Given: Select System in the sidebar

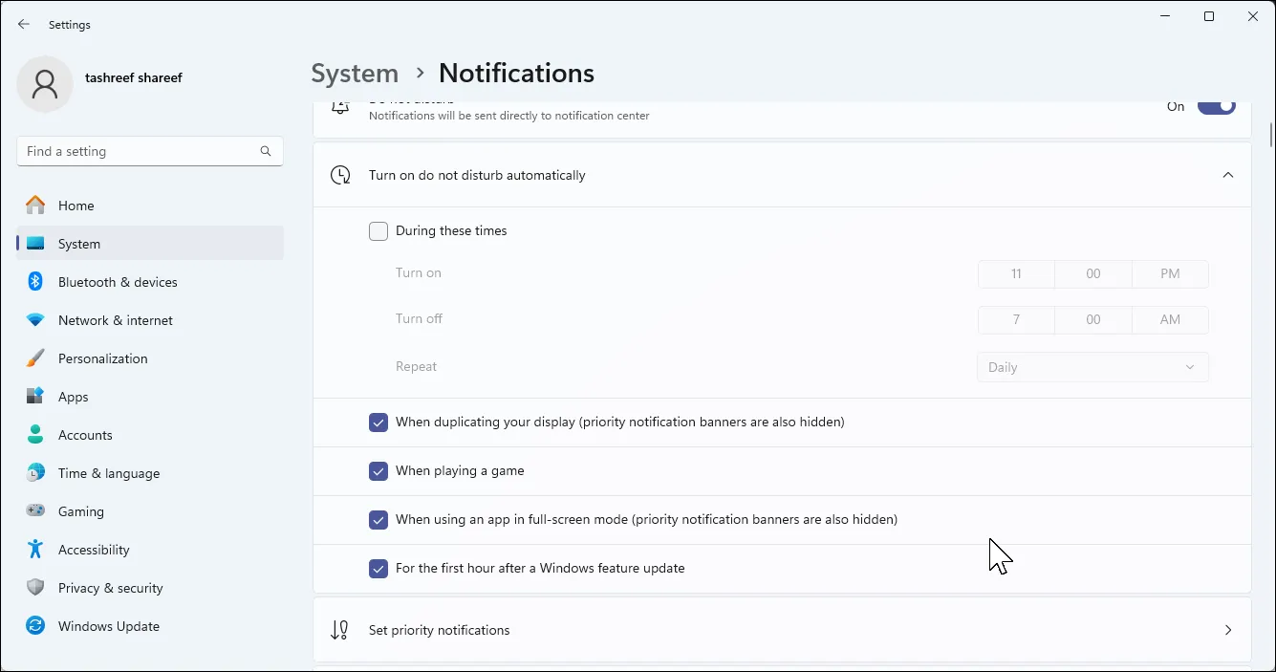Looking at the screenshot, I should point(78,243).
